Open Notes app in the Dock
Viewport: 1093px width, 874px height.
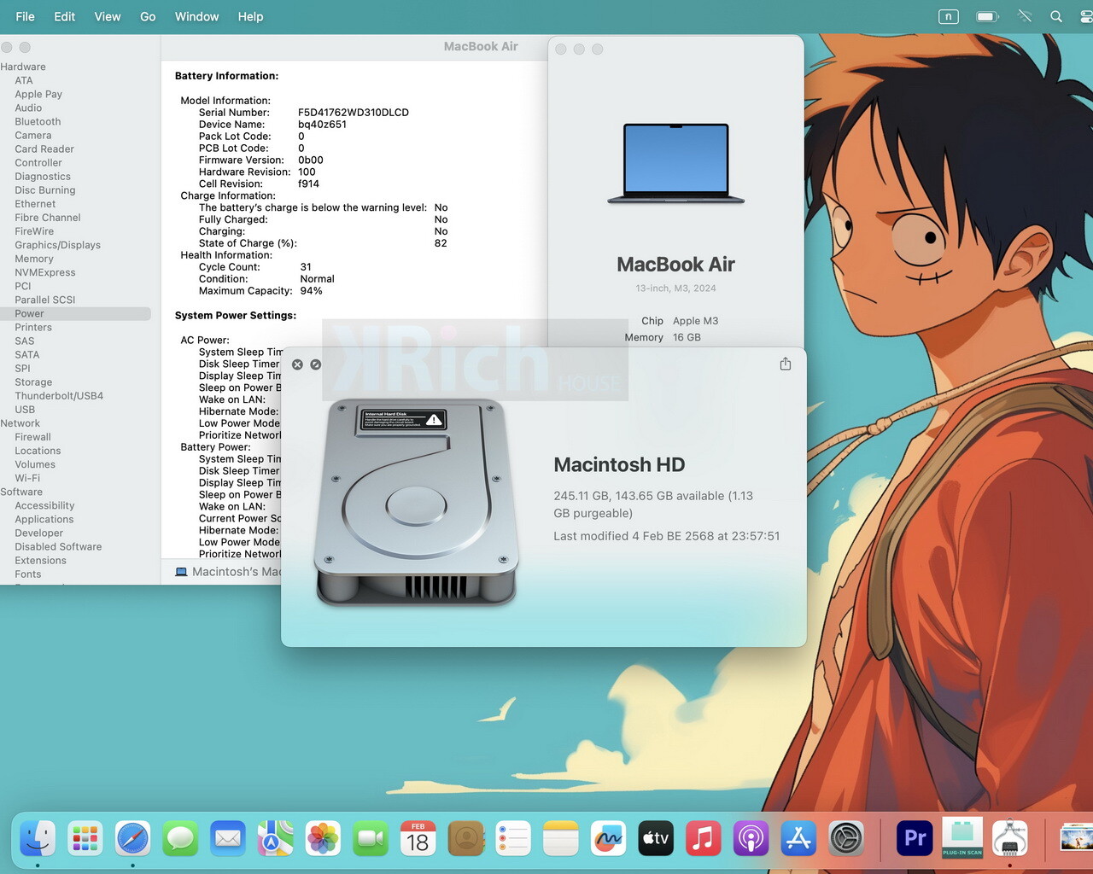[x=560, y=839]
